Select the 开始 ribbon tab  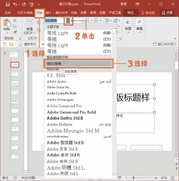point(39,13)
